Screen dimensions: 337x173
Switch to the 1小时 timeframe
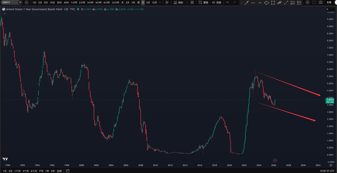coord(74,2)
